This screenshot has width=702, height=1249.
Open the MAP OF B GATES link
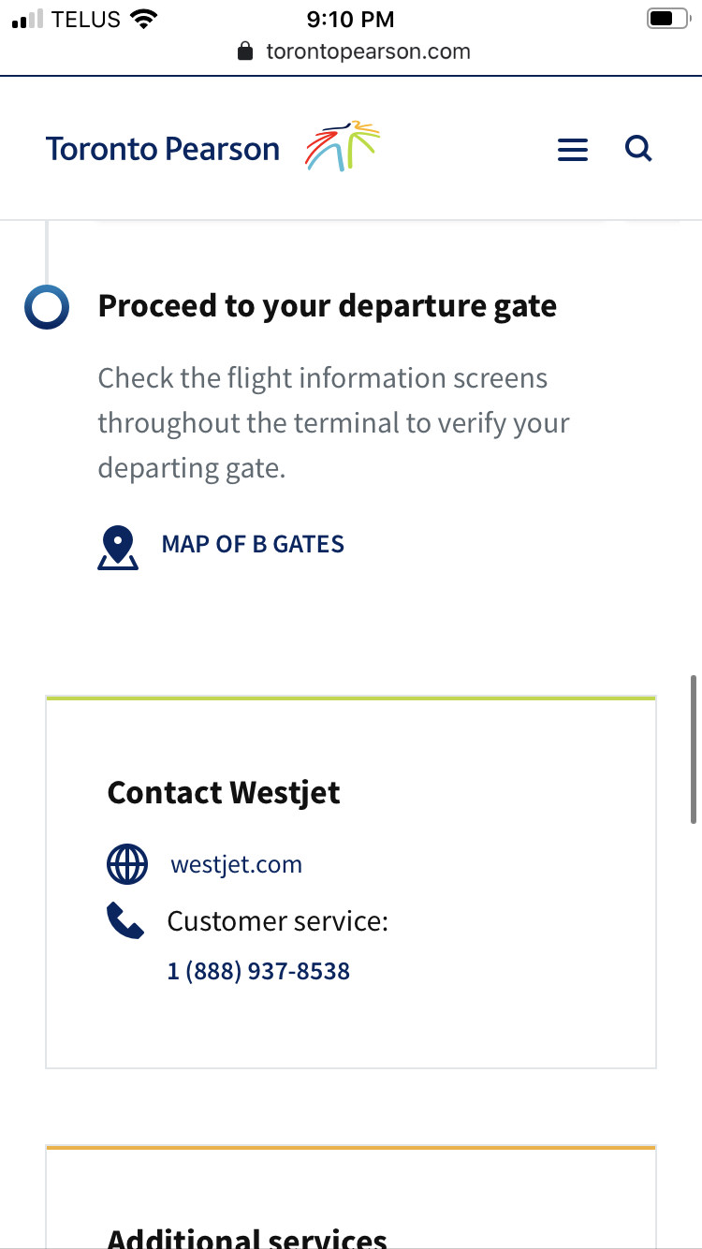[x=253, y=544]
